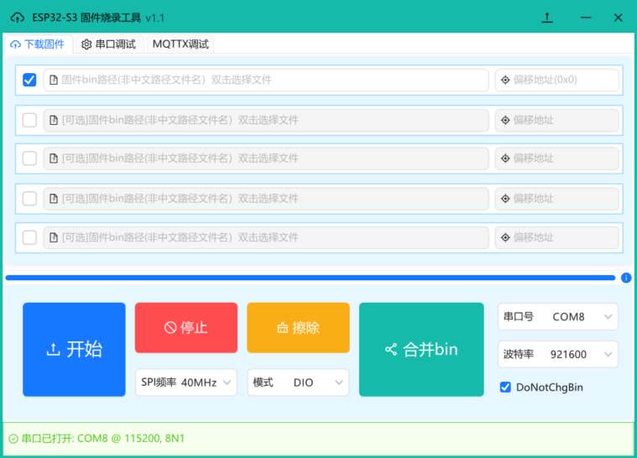Click the target icon in fifth row offset field
The image size is (637, 458).
[505, 237]
